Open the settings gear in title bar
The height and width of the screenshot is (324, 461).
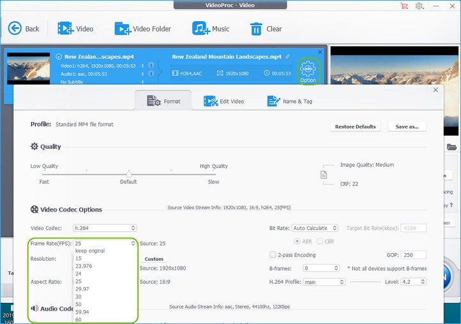click(419, 6)
